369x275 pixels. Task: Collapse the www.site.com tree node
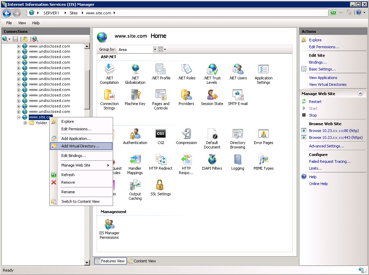[x=19, y=117]
